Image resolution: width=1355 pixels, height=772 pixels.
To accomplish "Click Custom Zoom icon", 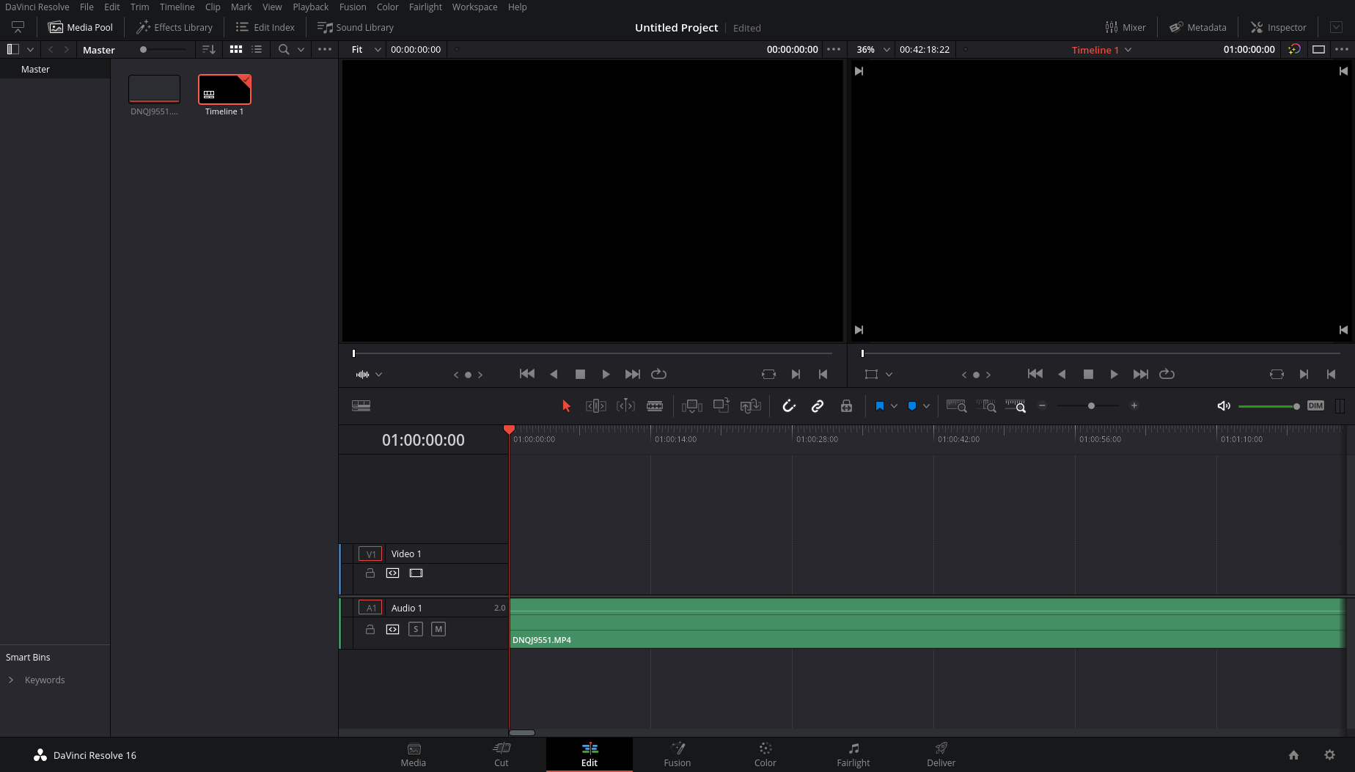I will 1016,405.
